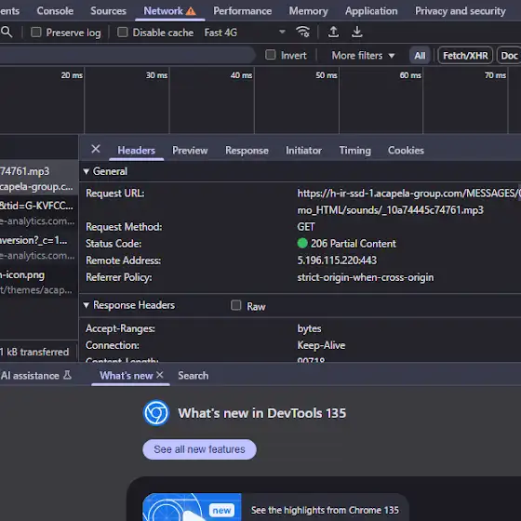The image size is (521, 521).
Task: Click the search magnifier icon in Network toolbar
Action: pos(7,33)
